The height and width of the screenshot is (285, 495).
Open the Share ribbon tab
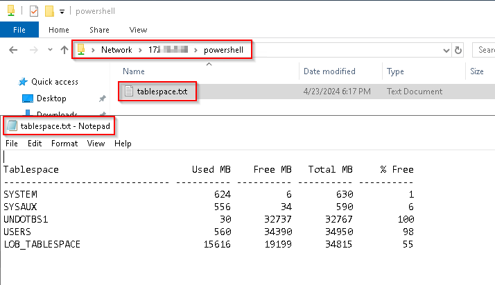click(x=99, y=30)
